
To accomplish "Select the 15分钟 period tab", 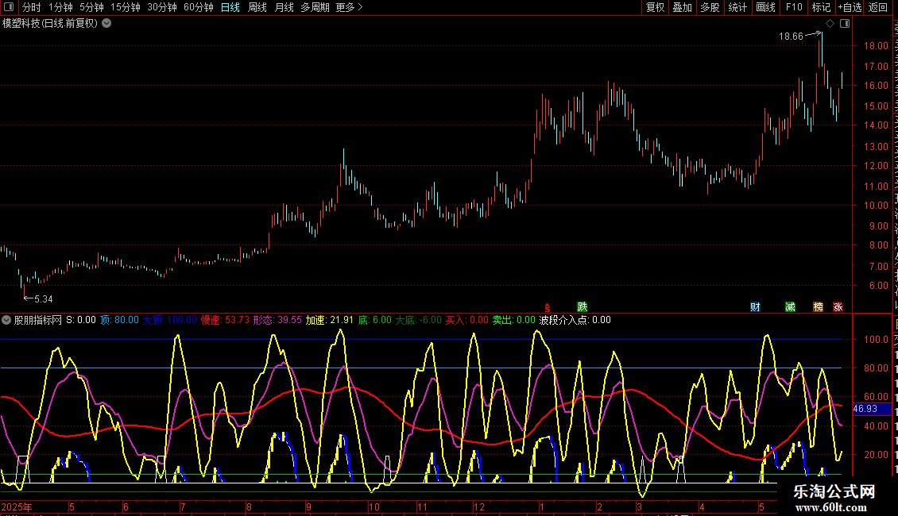I will 126,7.
